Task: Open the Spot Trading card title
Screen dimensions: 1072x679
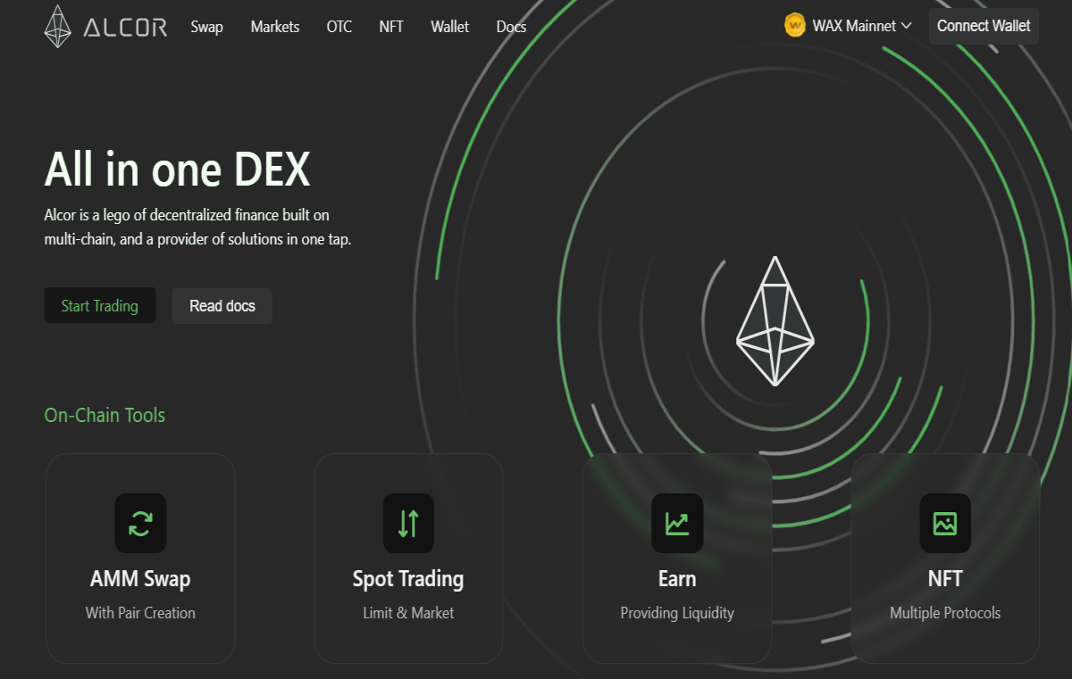Action: tap(408, 579)
